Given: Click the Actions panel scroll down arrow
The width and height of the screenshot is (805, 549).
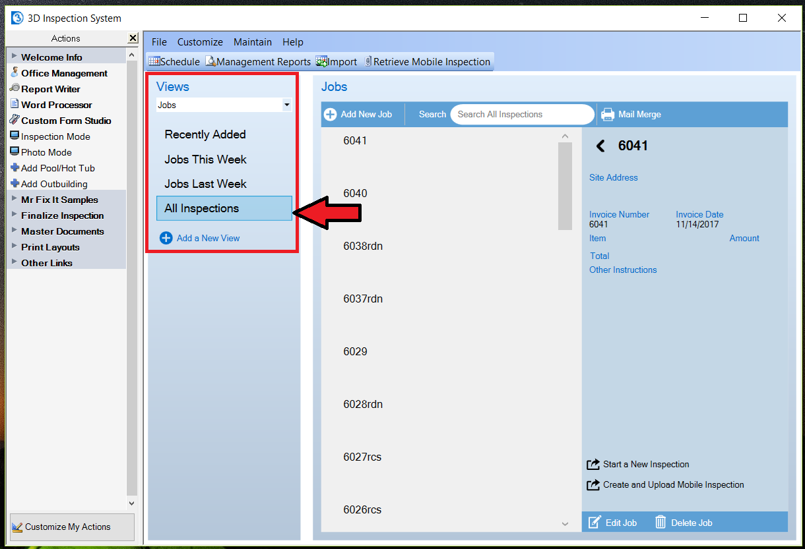Looking at the screenshot, I should coord(132,504).
